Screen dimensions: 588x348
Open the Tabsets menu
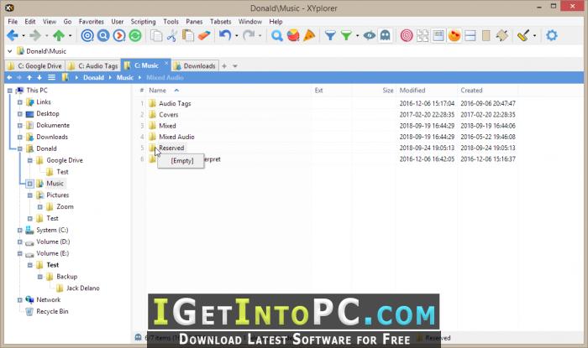pyautogui.click(x=220, y=21)
